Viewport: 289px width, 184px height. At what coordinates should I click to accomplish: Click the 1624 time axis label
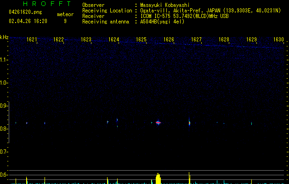[x=114, y=39]
